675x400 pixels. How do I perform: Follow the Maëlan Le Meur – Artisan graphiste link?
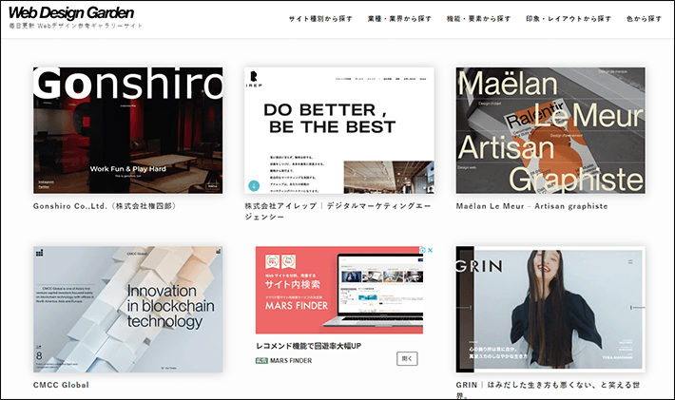[532, 206]
